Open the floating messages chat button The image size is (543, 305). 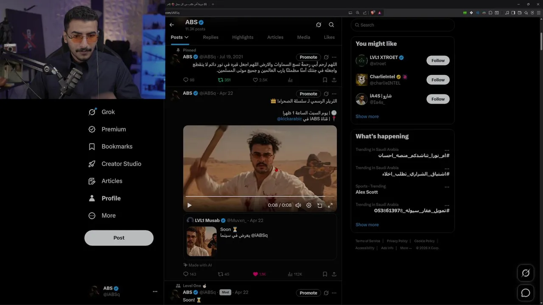[x=526, y=293]
